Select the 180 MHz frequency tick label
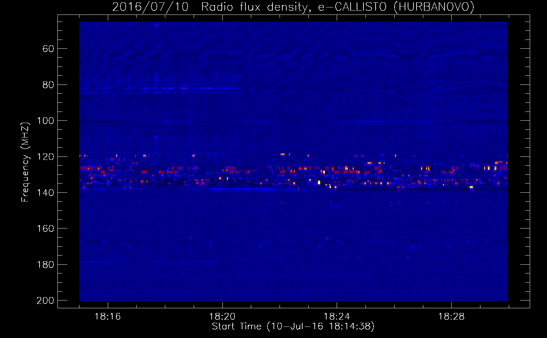The height and width of the screenshot is (338, 547). (x=45, y=265)
